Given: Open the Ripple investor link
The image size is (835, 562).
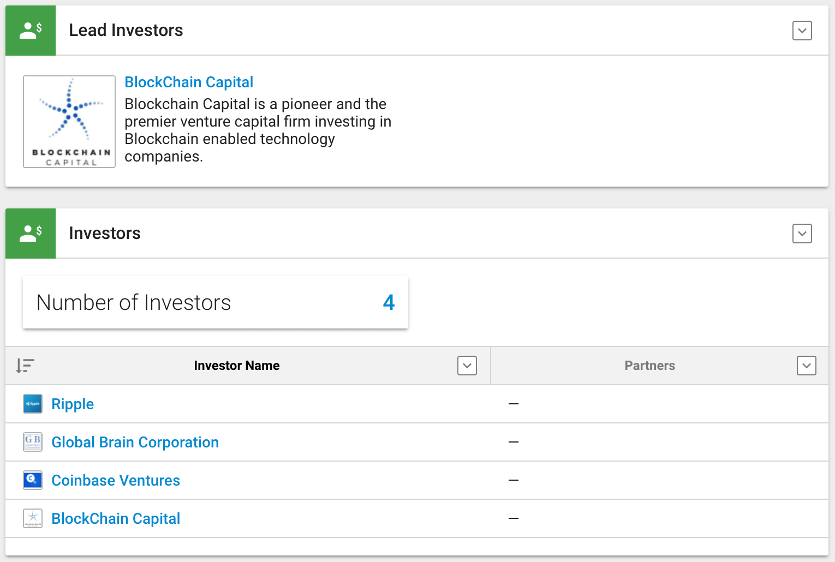Looking at the screenshot, I should [73, 404].
